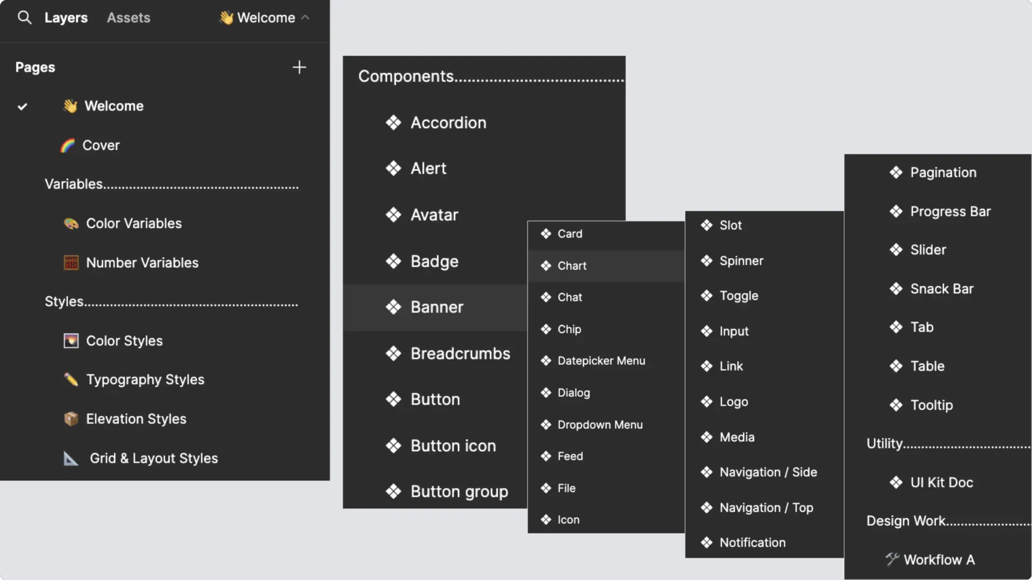This screenshot has height=580, width=1032.
Task: Click the picture icon beside Color Styles
Action: (71, 340)
